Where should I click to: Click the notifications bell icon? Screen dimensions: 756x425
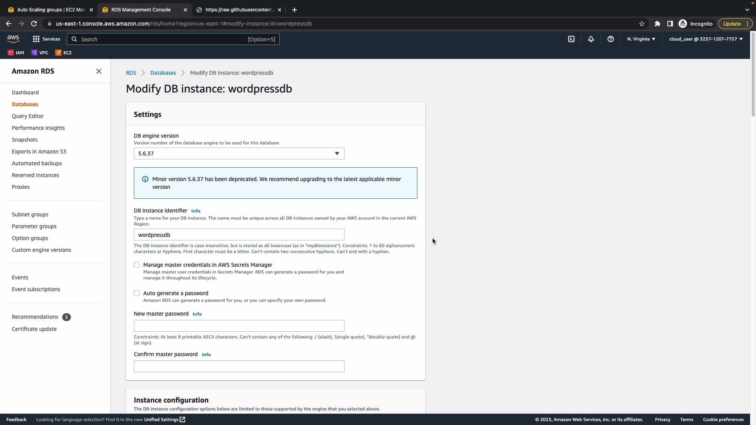click(591, 39)
